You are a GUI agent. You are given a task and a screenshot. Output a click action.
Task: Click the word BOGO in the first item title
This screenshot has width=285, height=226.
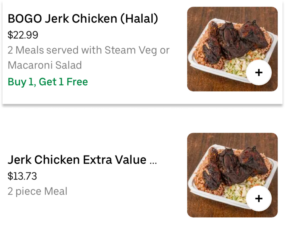pyautogui.click(x=25, y=19)
